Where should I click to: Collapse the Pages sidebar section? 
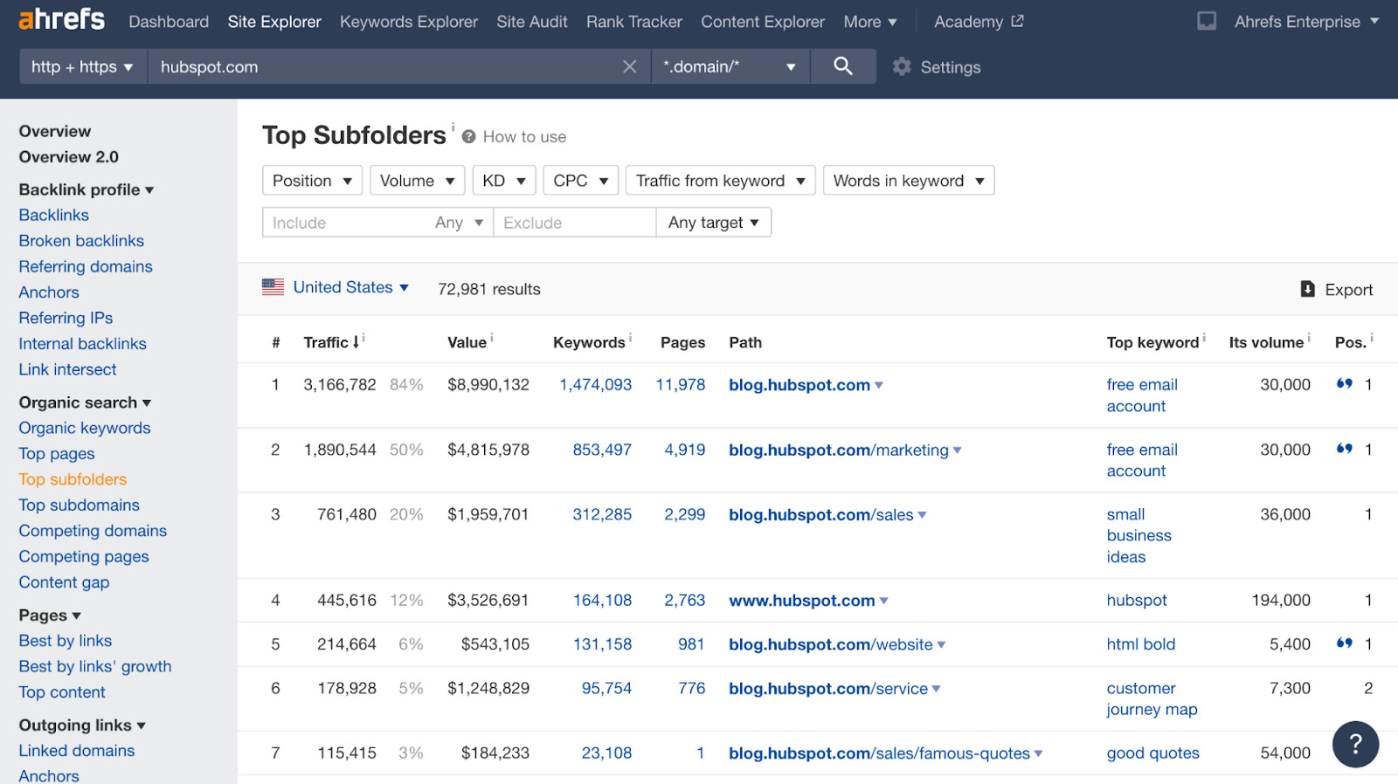tap(50, 616)
